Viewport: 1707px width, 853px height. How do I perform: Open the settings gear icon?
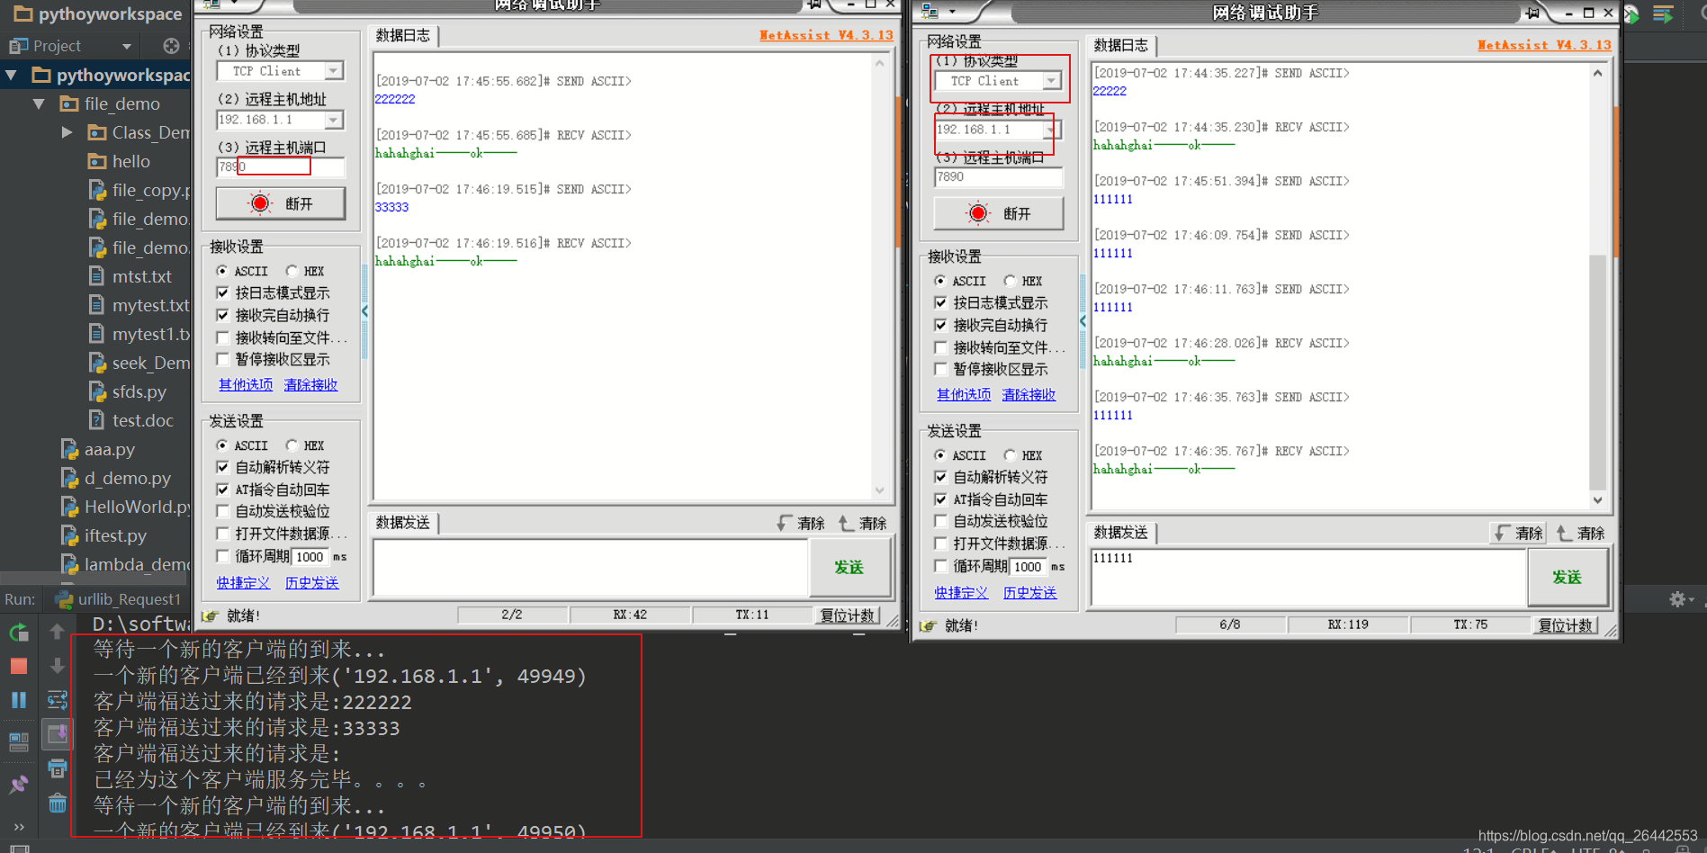(x=1677, y=598)
